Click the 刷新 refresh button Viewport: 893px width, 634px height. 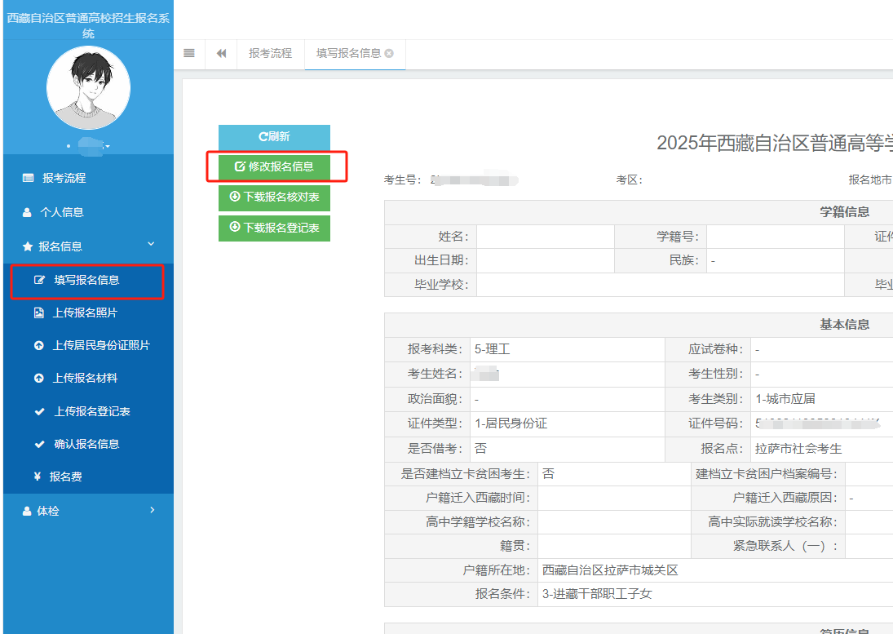pos(274,138)
